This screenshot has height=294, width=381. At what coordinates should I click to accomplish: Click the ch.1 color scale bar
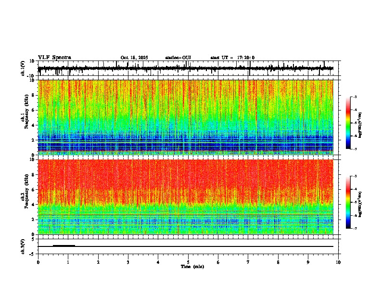[348, 123]
